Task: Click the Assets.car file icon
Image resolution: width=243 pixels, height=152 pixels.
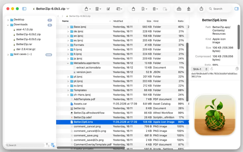Action: [x=72, y=104]
